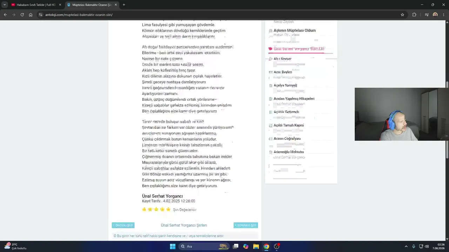Open the volume control in system tray

(x=427, y=246)
